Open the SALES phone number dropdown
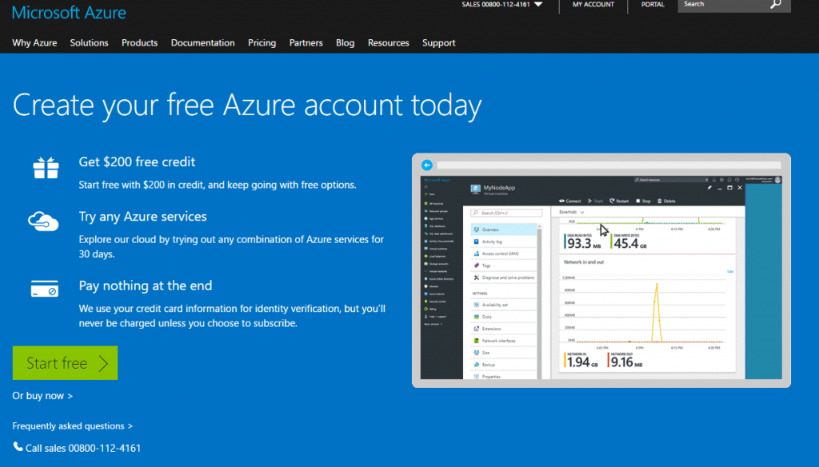The width and height of the screenshot is (819, 467). click(540, 5)
